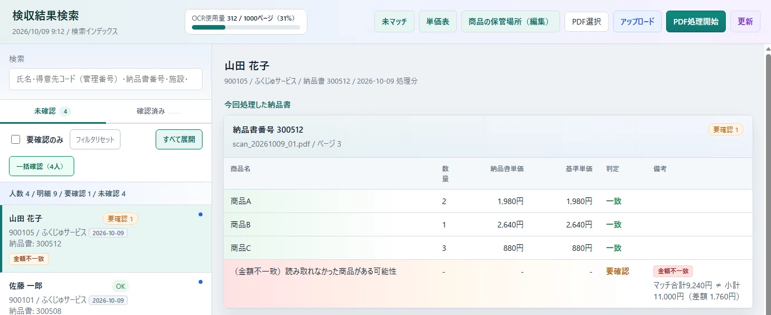Click the 判定 column header
The image size is (771, 315).
tap(613, 168)
